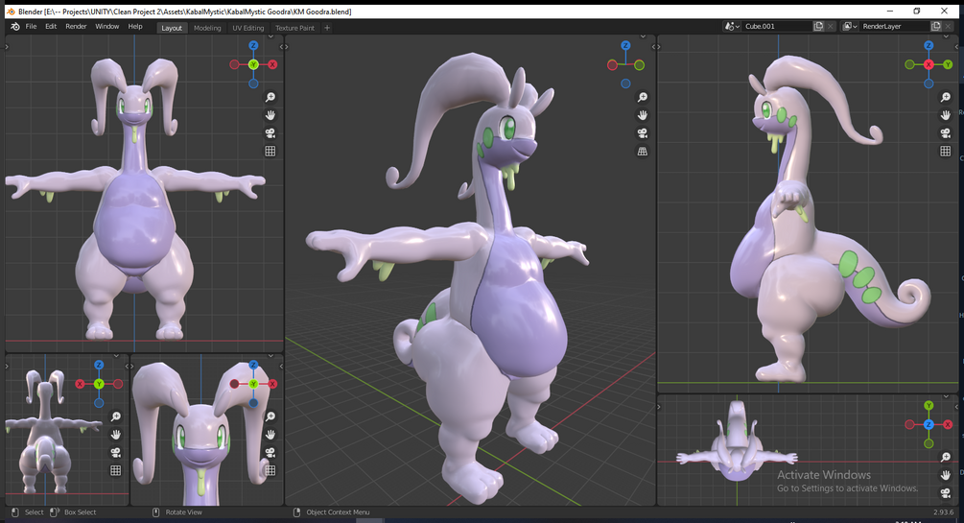Expand header chevron of top view viewport
The width and height of the screenshot is (964, 523).
pos(946,396)
